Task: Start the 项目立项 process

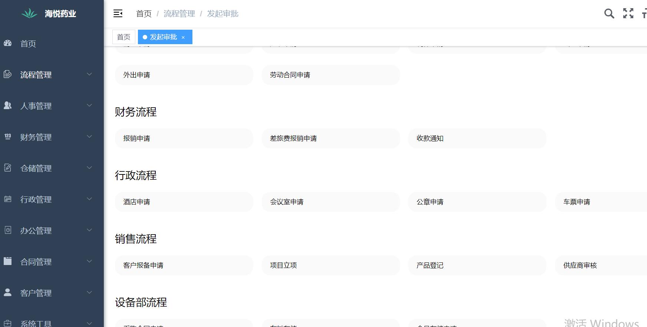Action: tap(331, 265)
